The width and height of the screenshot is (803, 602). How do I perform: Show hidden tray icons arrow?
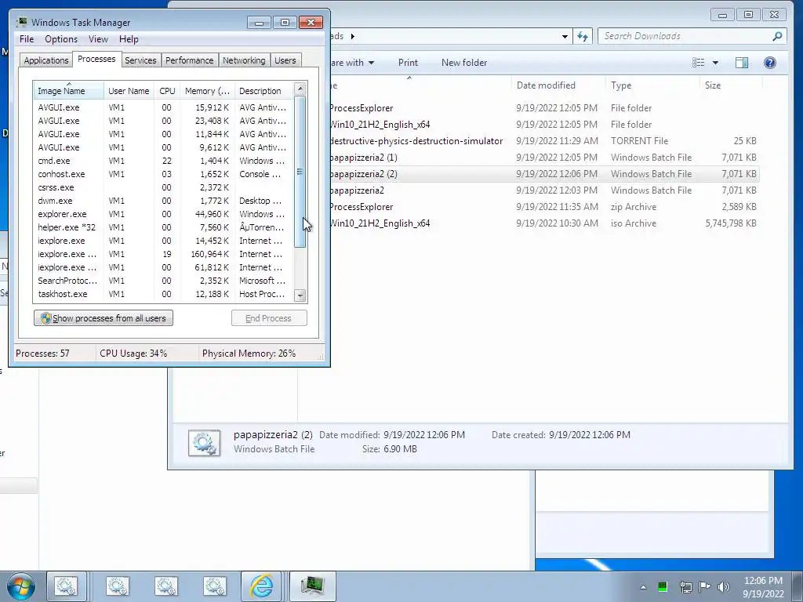[x=643, y=587]
